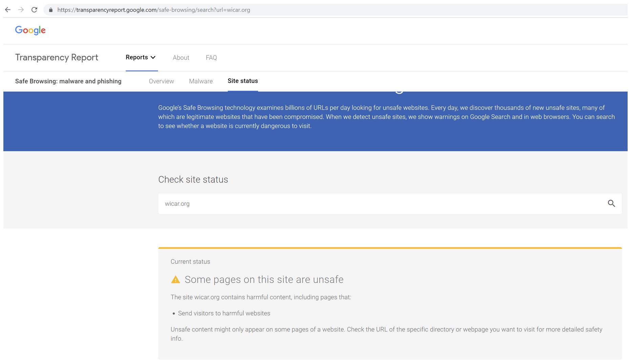Viewport: 631px width, 363px height.
Task: Click the padlock icon in address bar
Action: tap(51, 10)
